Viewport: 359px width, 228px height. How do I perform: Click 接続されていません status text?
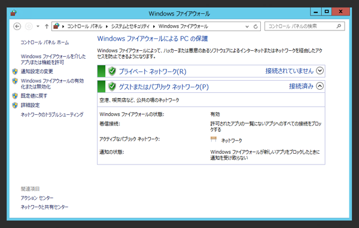[x=290, y=71]
